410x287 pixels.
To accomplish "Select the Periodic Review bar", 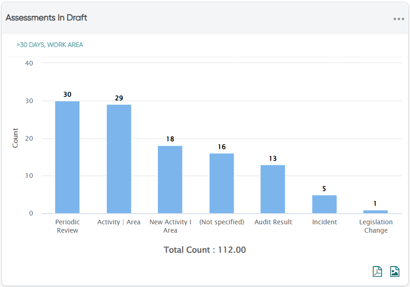I will [x=67, y=157].
